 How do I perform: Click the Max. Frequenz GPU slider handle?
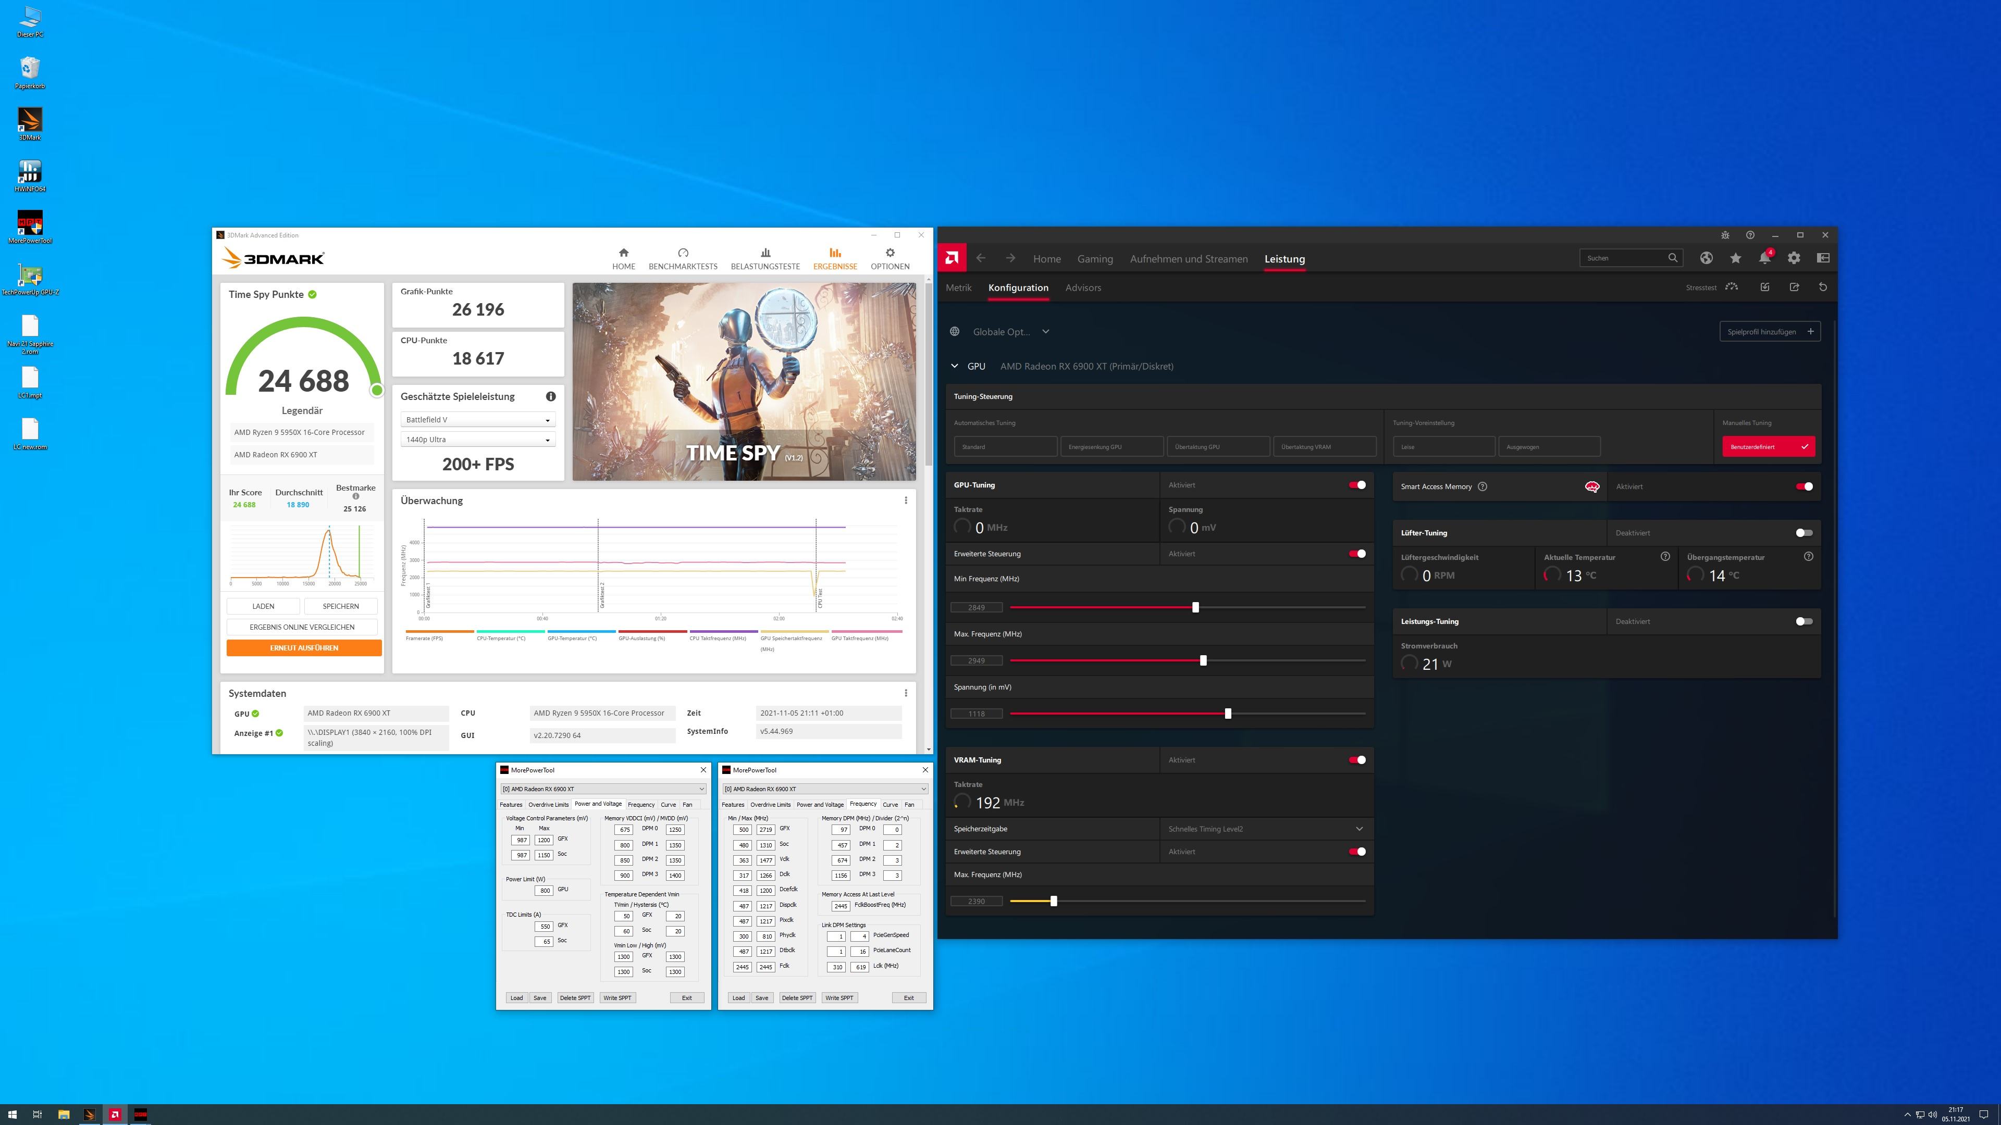pyautogui.click(x=1203, y=661)
